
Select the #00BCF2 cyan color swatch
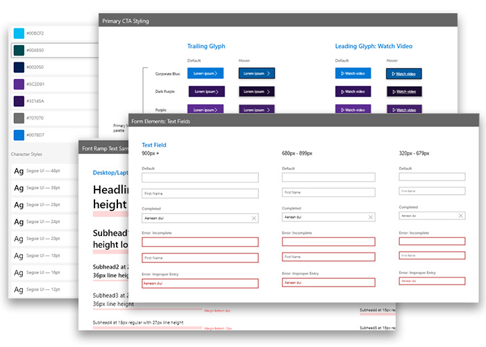pyautogui.click(x=19, y=33)
